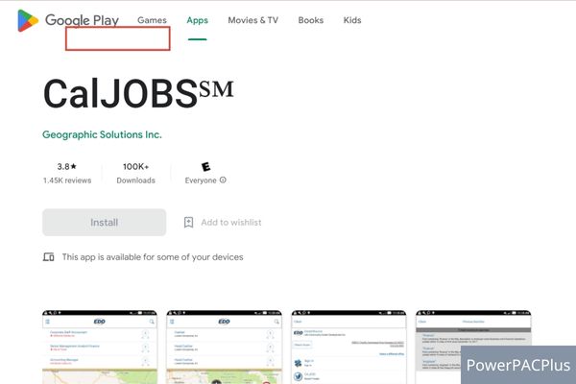The width and height of the screenshot is (576, 384).
Task: Open the Books tab
Action: click(x=311, y=20)
